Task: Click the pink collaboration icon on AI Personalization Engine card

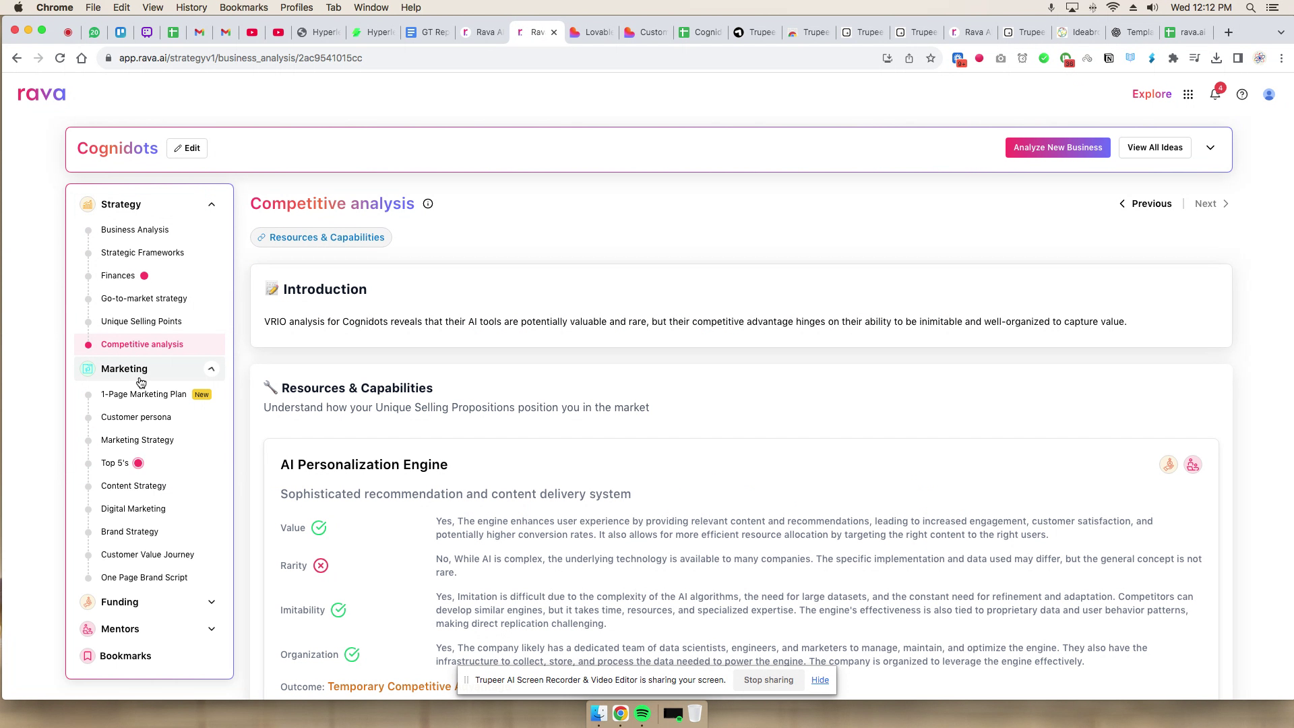Action: click(x=1192, y=464)
